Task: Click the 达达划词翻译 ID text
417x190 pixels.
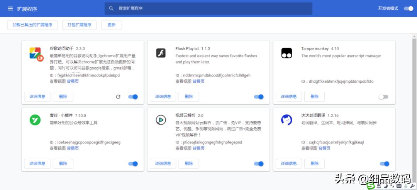Action: (x=333, y=142)
